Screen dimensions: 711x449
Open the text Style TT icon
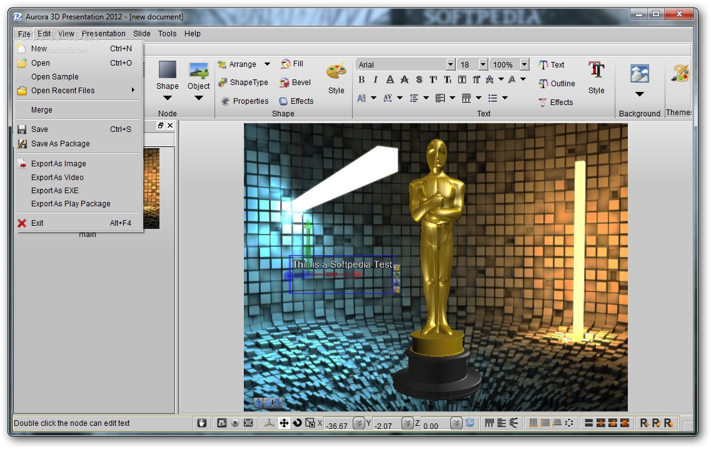tap(597, 69)
